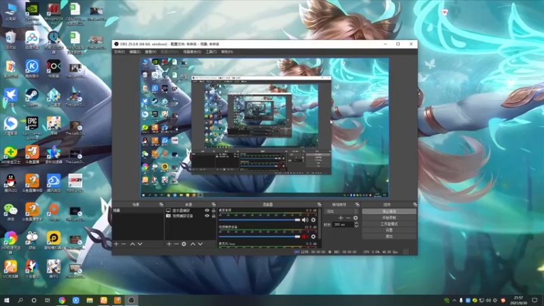This screenshot has width=544, height=306.
Task: Show hidden system tray icons chevron
Action: (454, 301)
